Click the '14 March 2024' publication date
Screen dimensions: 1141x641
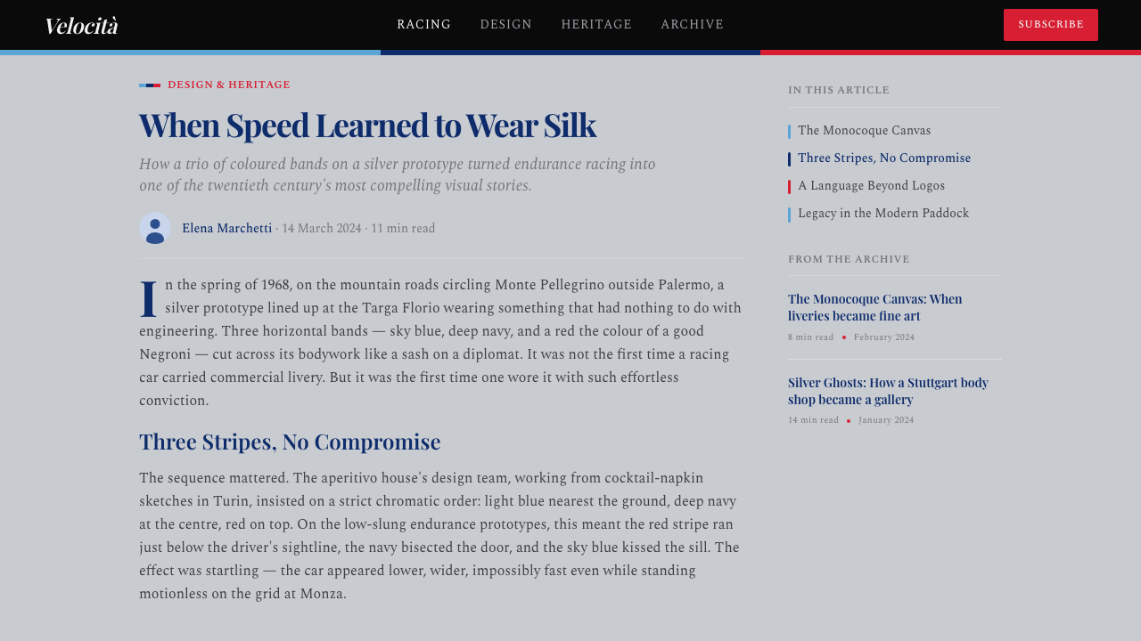tap(321, 229)
